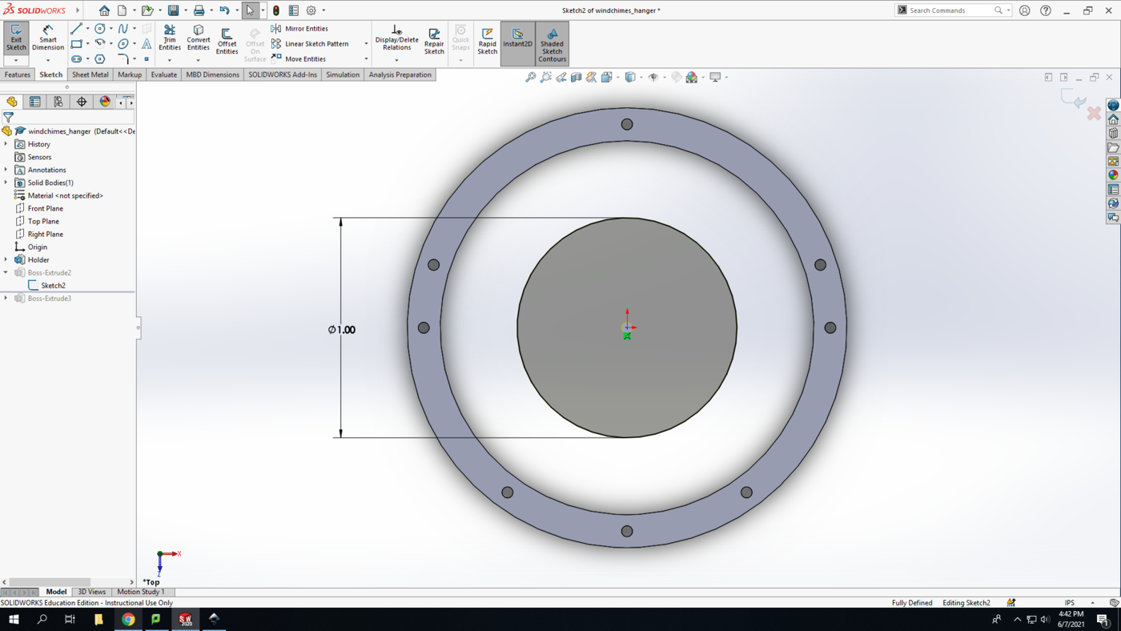The image size is (1121, 631).
Task: Select the Line sketch tool
Action: pos(76,29)
